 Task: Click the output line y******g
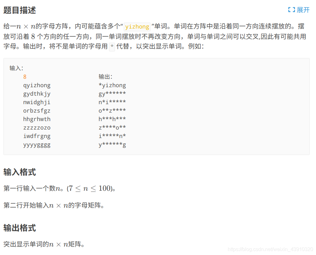point(112,145)
